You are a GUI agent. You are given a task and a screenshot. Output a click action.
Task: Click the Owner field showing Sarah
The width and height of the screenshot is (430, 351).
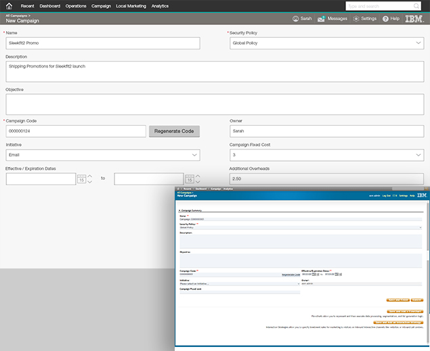pyautogui.click(x=327, y=131)
